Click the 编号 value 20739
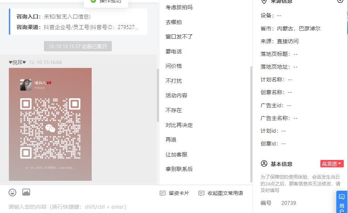 pyautogui.click(x=289, y=203)
